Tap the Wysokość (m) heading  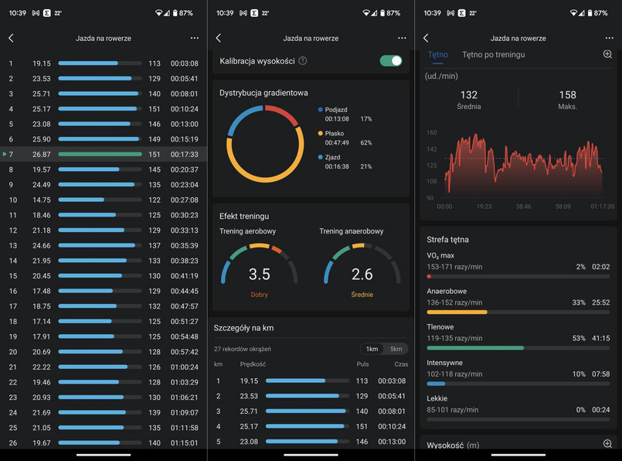coord(453,445)
